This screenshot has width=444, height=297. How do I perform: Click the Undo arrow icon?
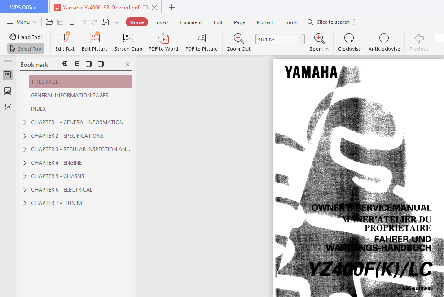tap(83, 22)
